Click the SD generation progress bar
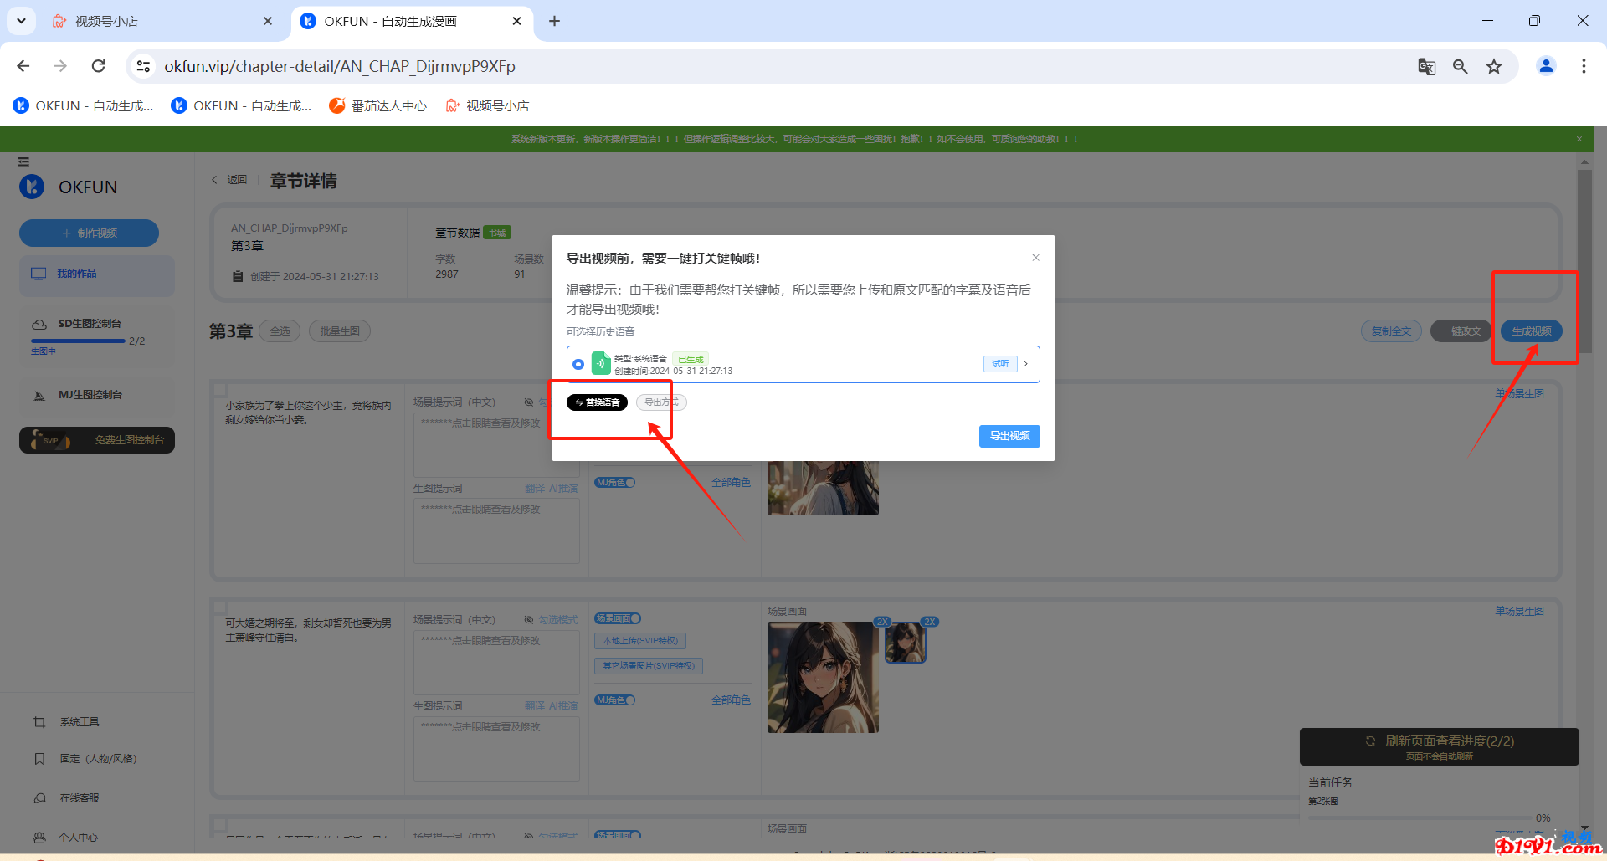Screen dimensions: 1607x861 coord(78,341)
